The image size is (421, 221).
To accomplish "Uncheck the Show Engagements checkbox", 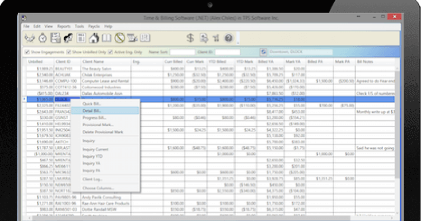I will point(27,52).
